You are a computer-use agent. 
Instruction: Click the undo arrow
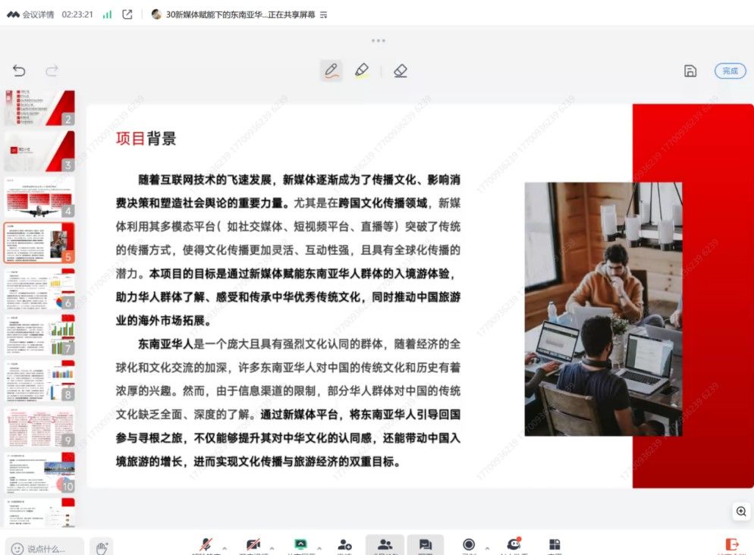point(19,71)
